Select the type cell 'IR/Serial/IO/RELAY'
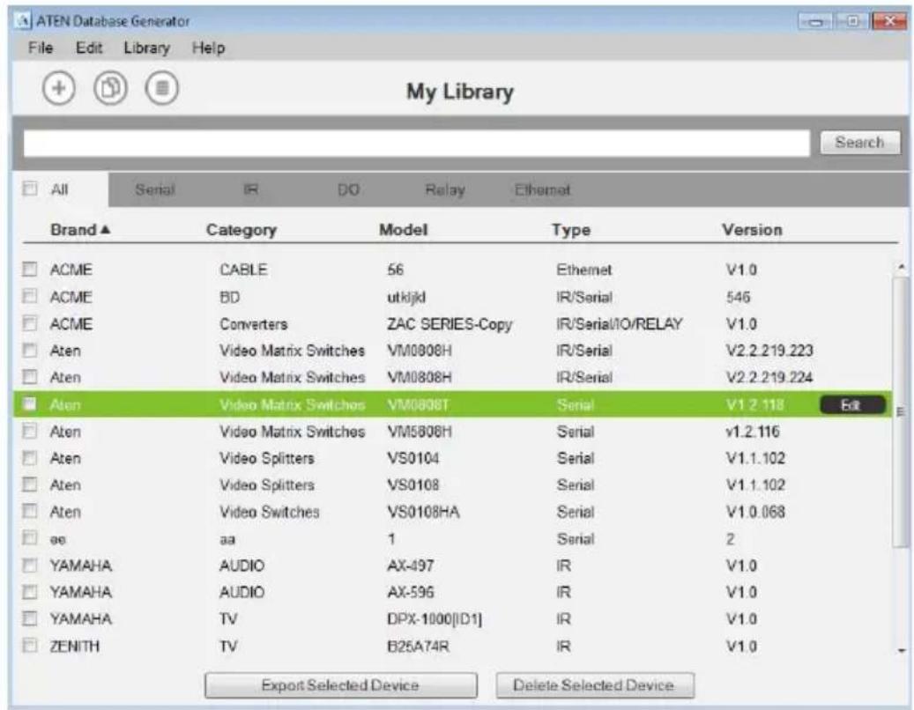The image size is (914, 710). pos(619,324)
